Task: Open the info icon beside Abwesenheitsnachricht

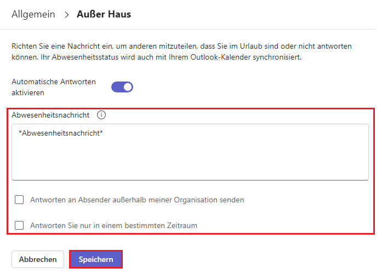Action: pos(101,115)
